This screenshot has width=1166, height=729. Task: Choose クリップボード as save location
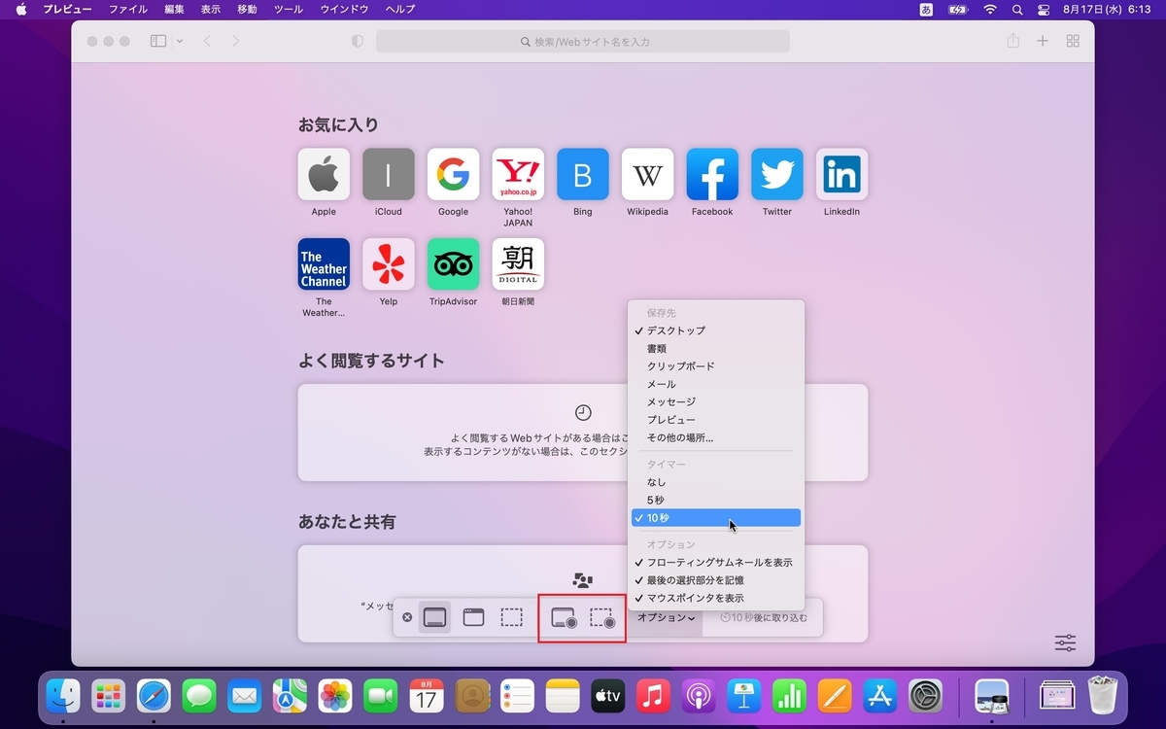716,366
